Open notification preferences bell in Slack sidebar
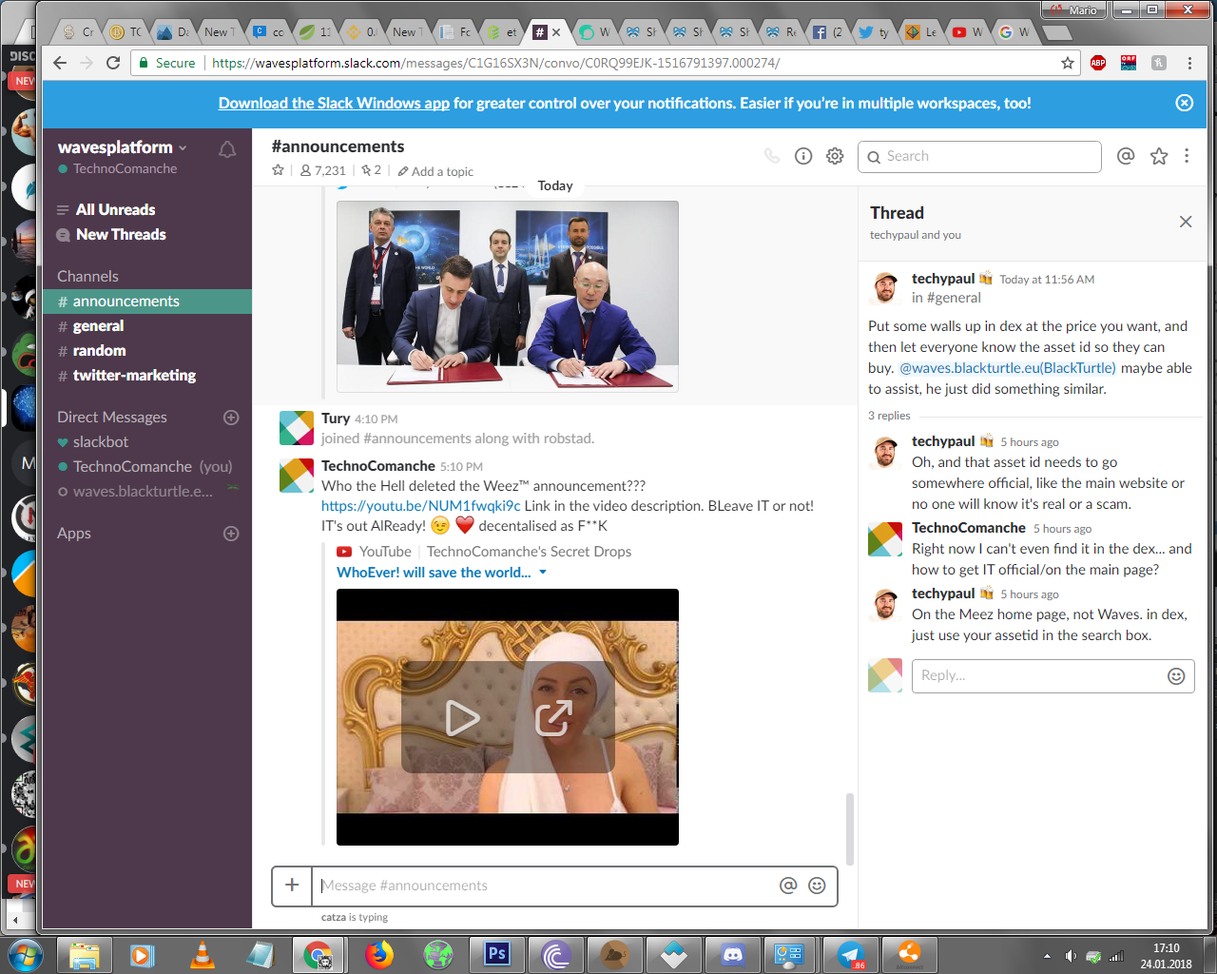The width and height of the screenshot is (1217, 974). 227,149
